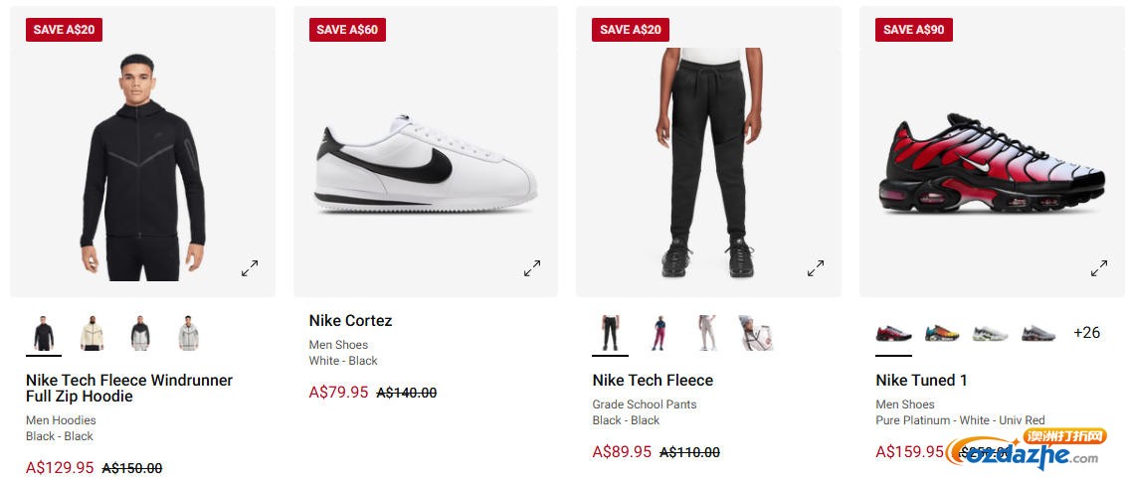Image resolution: width=1129 pixels, height=483 pixels.
Task: Select the black pants colour thumbnail
Action: click(x=610, y=334)
